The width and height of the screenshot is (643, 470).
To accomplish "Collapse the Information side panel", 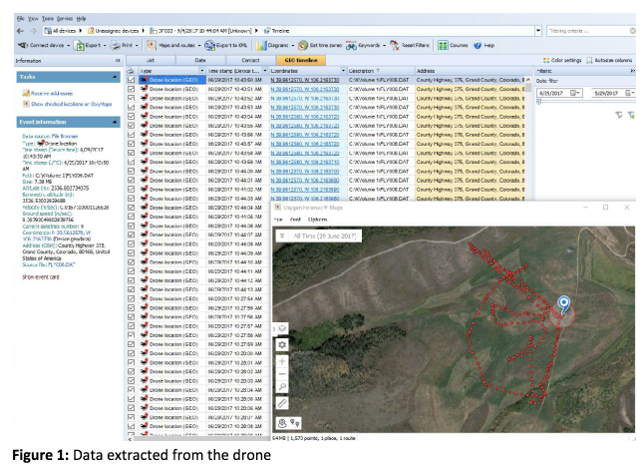I will (x=118, y=60).
